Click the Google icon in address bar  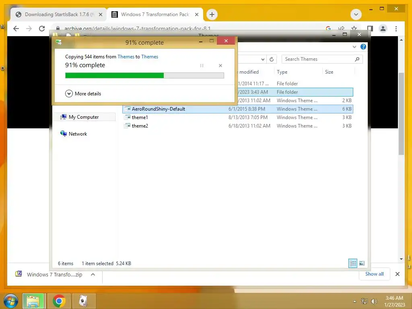click(x=328, y=29)
